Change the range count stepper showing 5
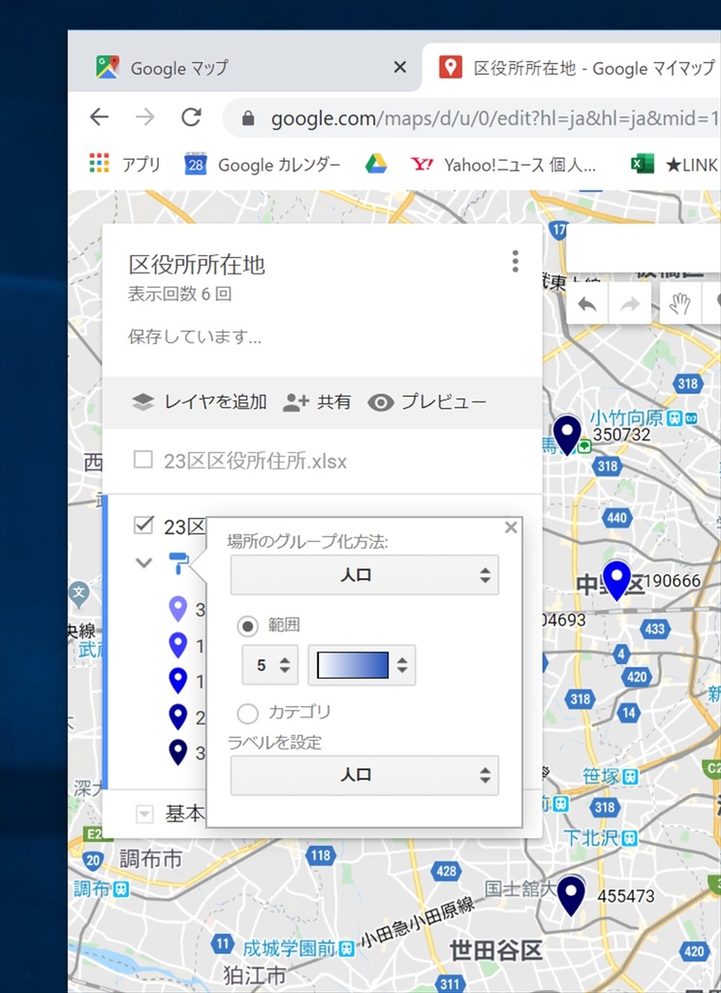The height and width of the screenshot is (993, 721). coord(270,665)
